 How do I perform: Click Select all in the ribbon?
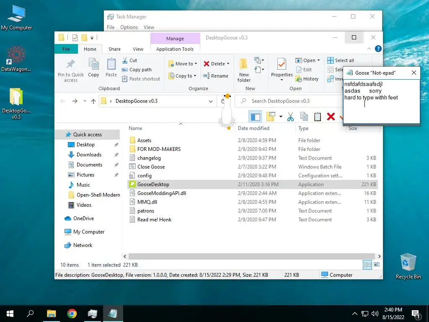coord(341,60)
